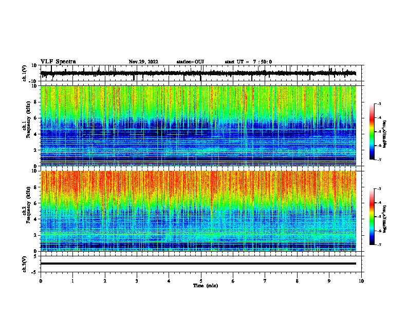The image size is (407, 315).
Task: Click the ch.1 "Frequency (kHz)" axis label
Action: click(28, 119)
